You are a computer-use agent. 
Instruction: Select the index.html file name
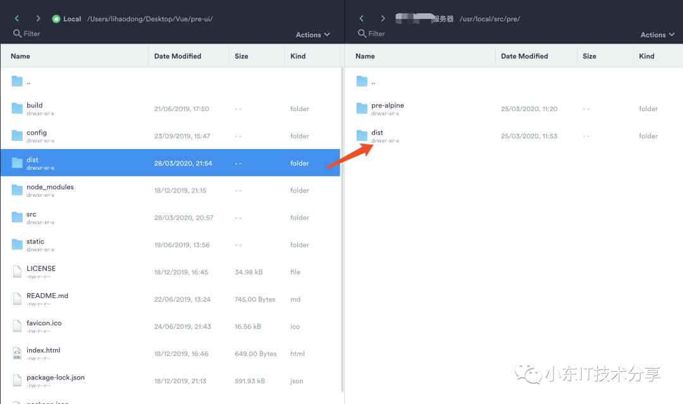coord(44,350)
